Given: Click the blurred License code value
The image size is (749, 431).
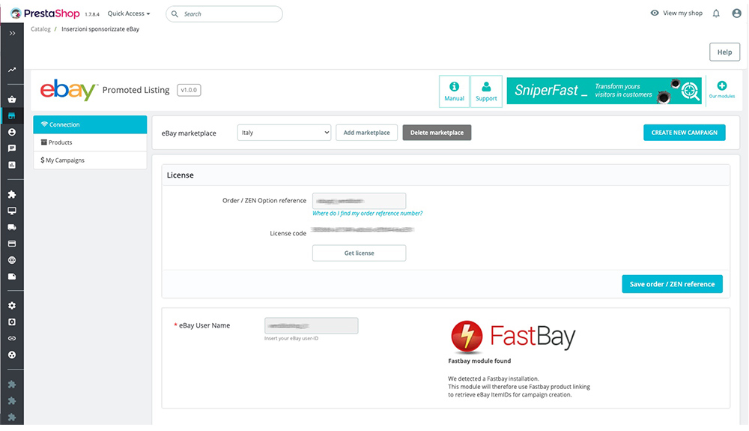Looking at the screenshot, I should coord(363,230).
